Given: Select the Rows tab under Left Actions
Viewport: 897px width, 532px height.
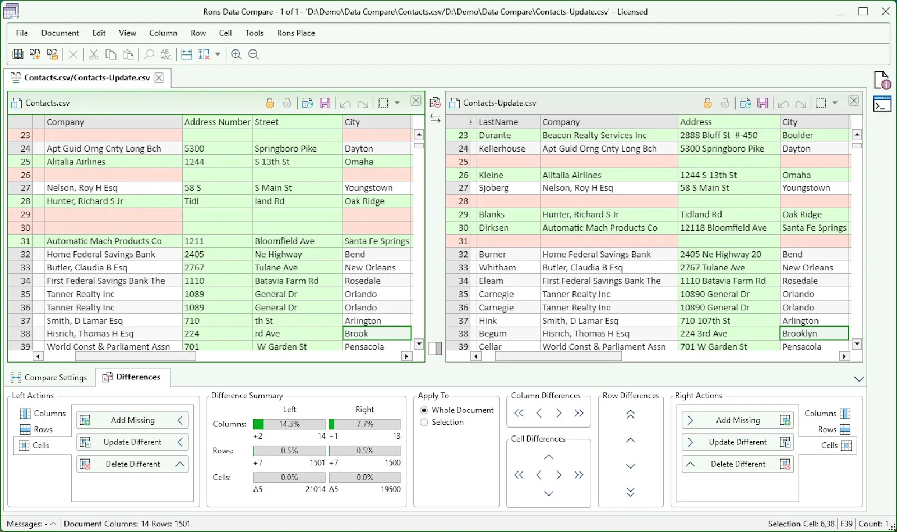Looking at the screenshot, I should [x=37, y=429].
